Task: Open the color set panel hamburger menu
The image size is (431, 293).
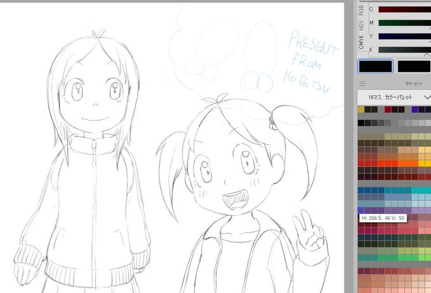Action: point(363,84)
